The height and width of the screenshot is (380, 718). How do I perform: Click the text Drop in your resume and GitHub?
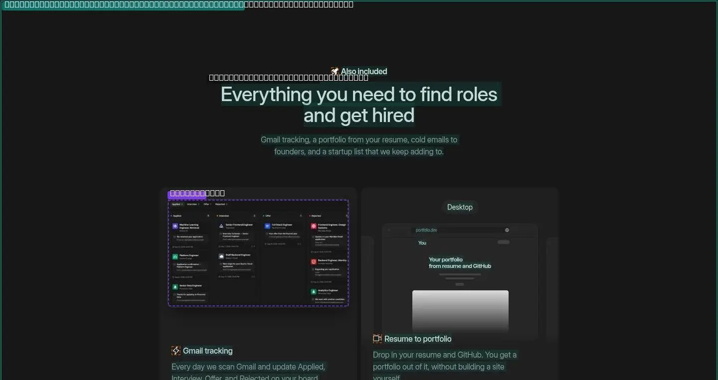(445, 367)
